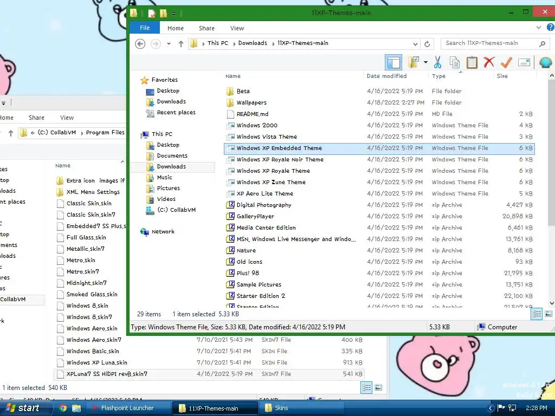
Task: Select the Beta folder
Action: pos(379,91)
